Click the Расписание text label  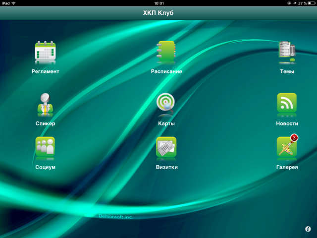166,71
